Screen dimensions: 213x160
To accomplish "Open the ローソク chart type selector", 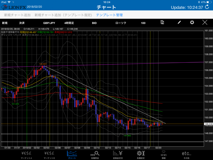I will pos(120,23).
